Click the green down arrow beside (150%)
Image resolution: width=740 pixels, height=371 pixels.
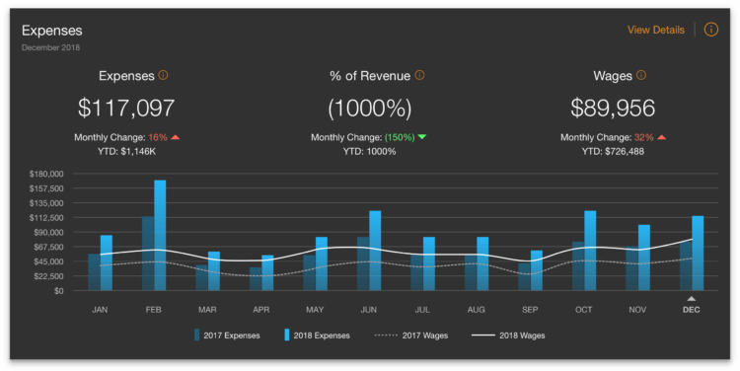pos(422,137)
